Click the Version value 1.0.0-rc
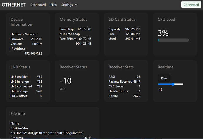This screenshot has width=203, height=139. click(37, 44)
